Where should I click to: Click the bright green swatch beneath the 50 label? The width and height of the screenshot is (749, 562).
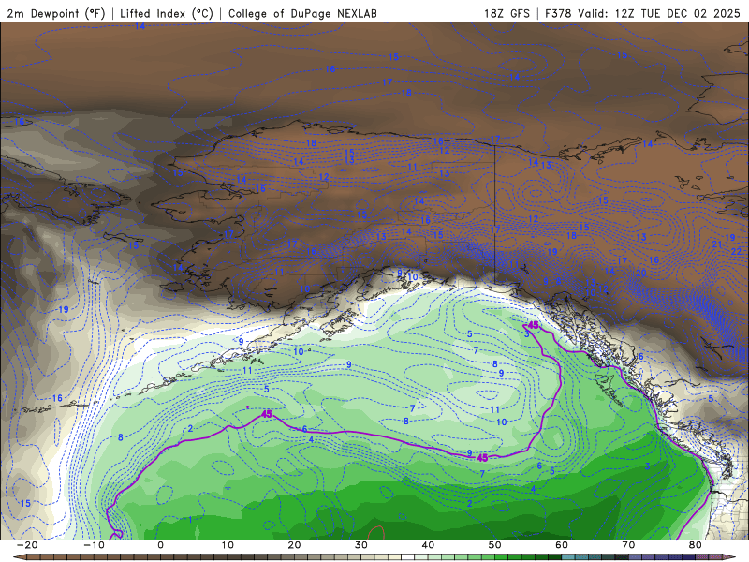point(502,557)
